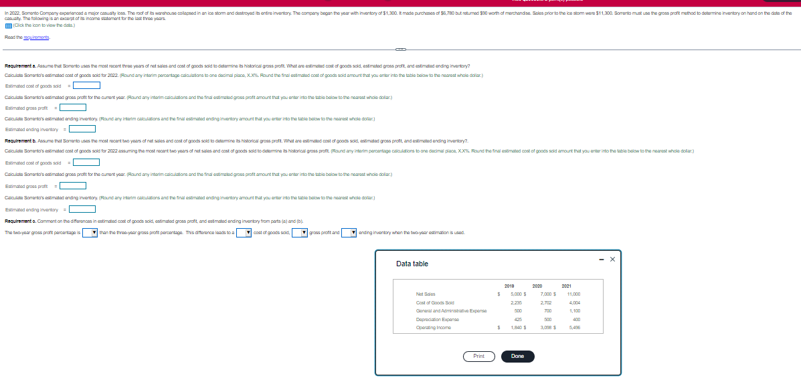The image size is (801, 386).
Task: Click Requirement a estimated gross profit field
Action: tap(72, 107)
